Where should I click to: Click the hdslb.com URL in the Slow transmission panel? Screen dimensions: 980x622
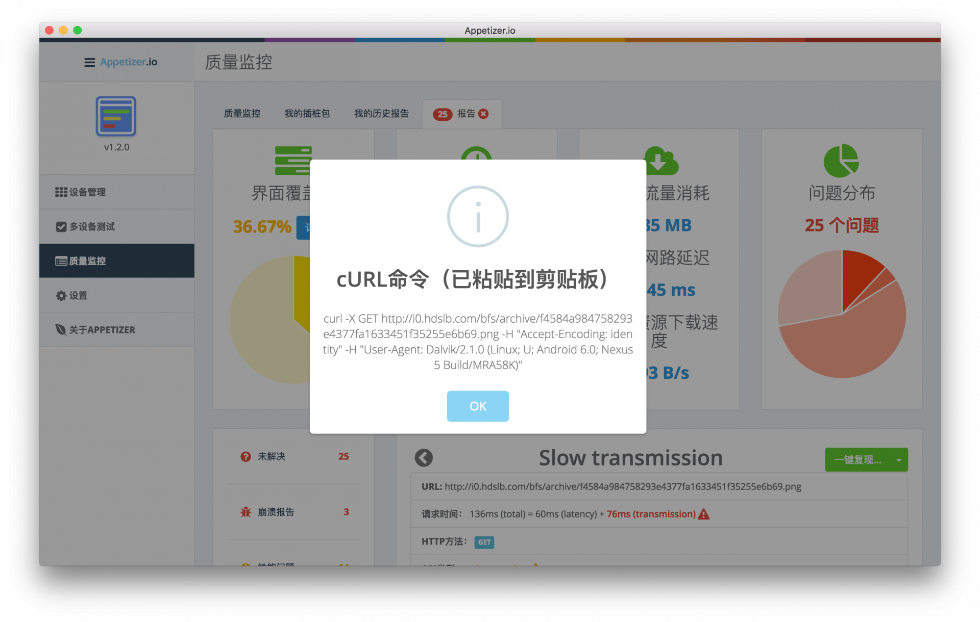pyautogui.click(x=623, y=486)
